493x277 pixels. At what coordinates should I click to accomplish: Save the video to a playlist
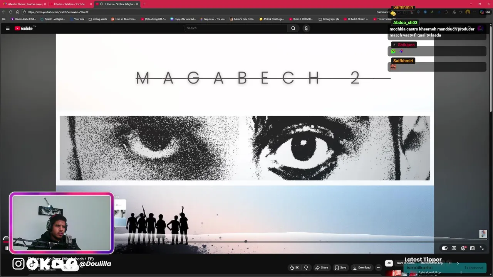[340, 267]
